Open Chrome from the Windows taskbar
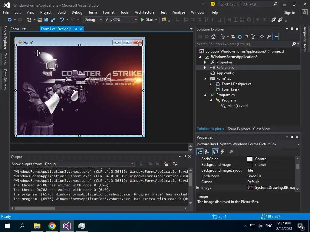The height and width of the screenshot is (232, 310). pyautogui.click(x=52, y=226)
